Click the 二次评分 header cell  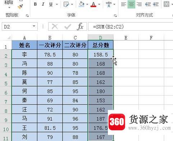[x=75, y=45]
